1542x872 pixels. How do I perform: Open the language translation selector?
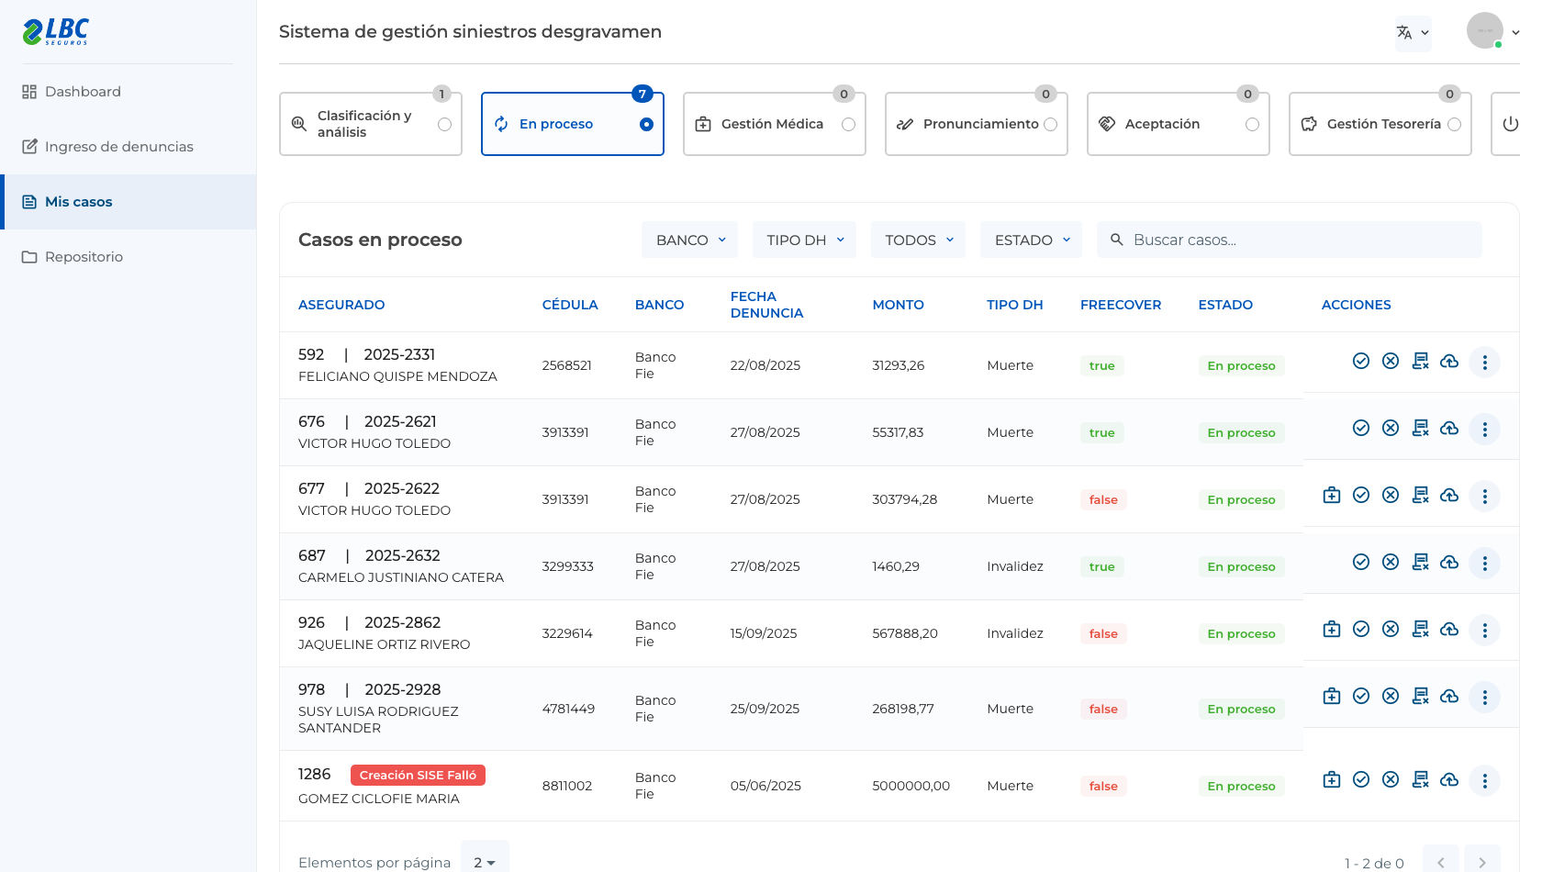pos(1413,32)
